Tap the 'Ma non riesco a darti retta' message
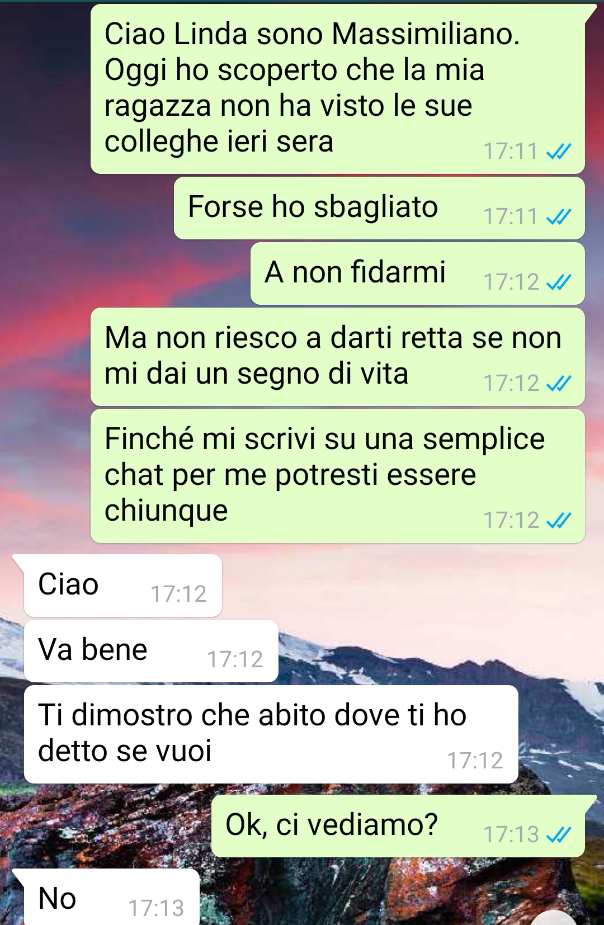Viewport: 604px width, 925px height. tap(338, 357)
